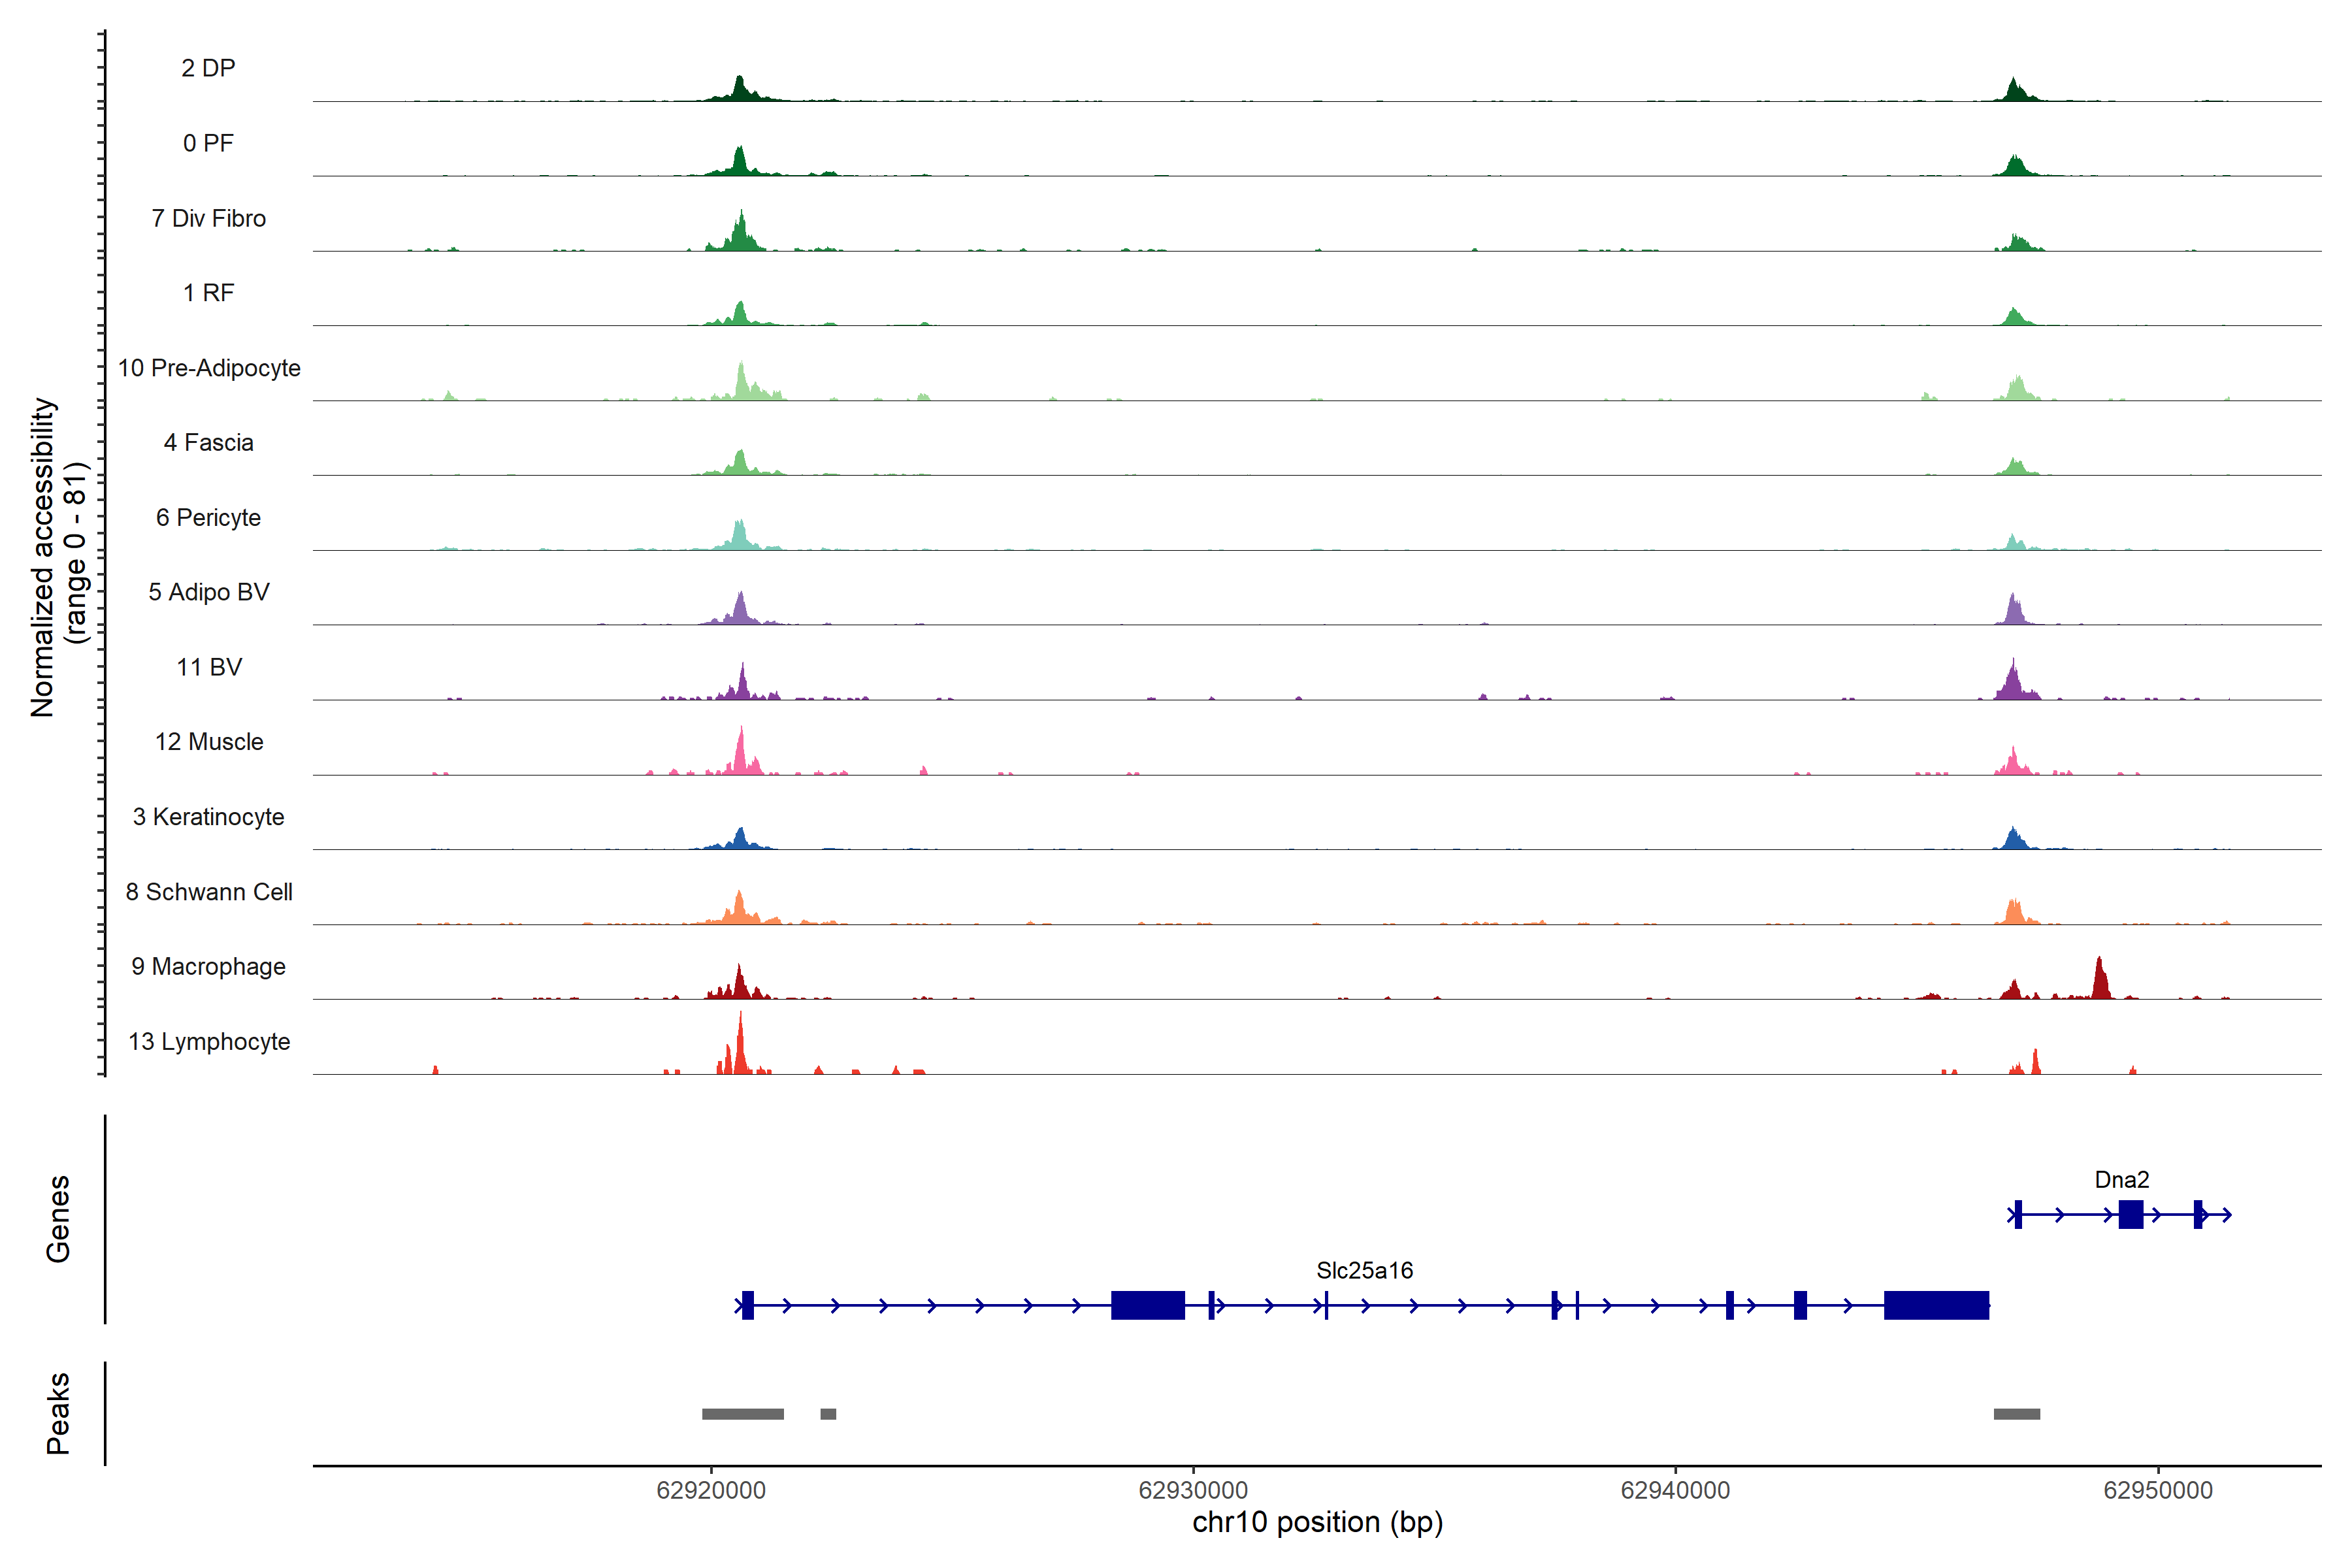
Task: Click the 62920000 axis tick label
Action: pyautogui.click(x=711, y=1490)
